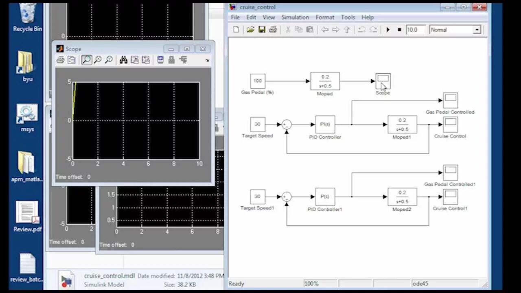This screenshot has width=521, height=293.
Task: Click the navigate Back arrow
Action: [x=324, y=30]
